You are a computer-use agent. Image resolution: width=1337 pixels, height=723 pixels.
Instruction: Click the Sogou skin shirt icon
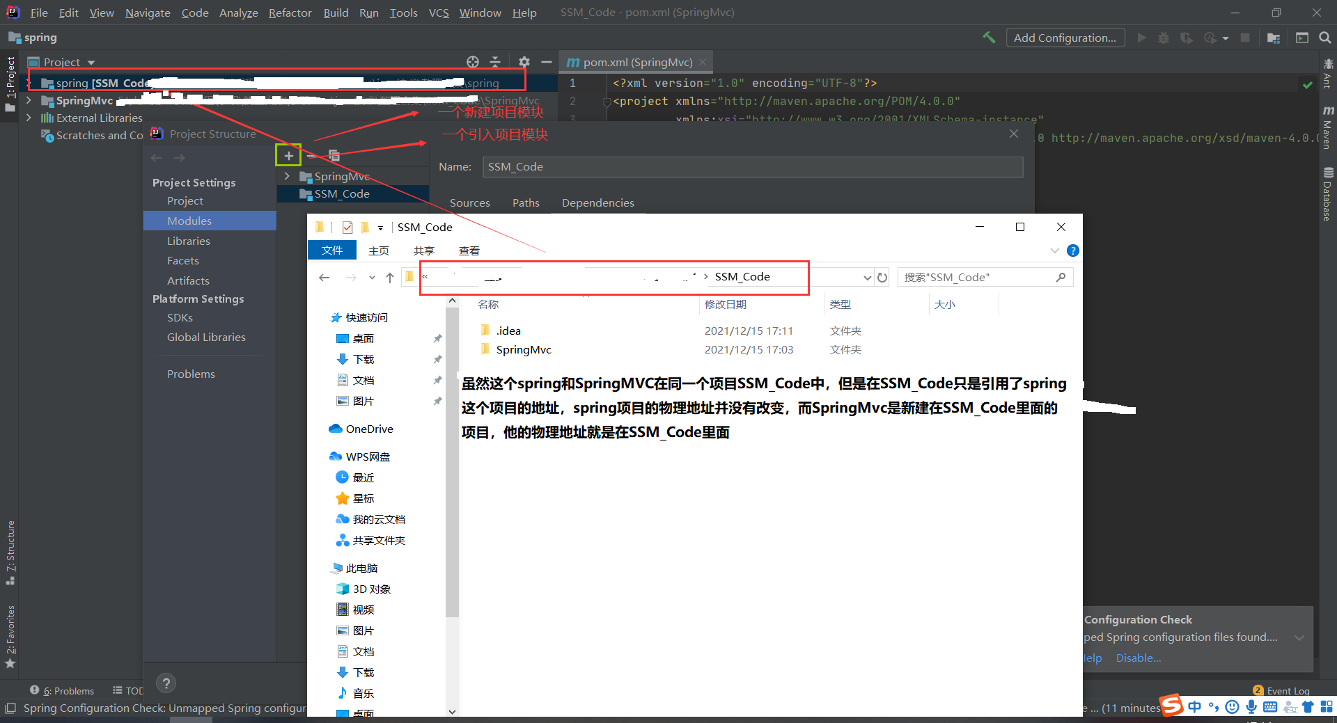pyautogui.click(x=1308, y=707)
